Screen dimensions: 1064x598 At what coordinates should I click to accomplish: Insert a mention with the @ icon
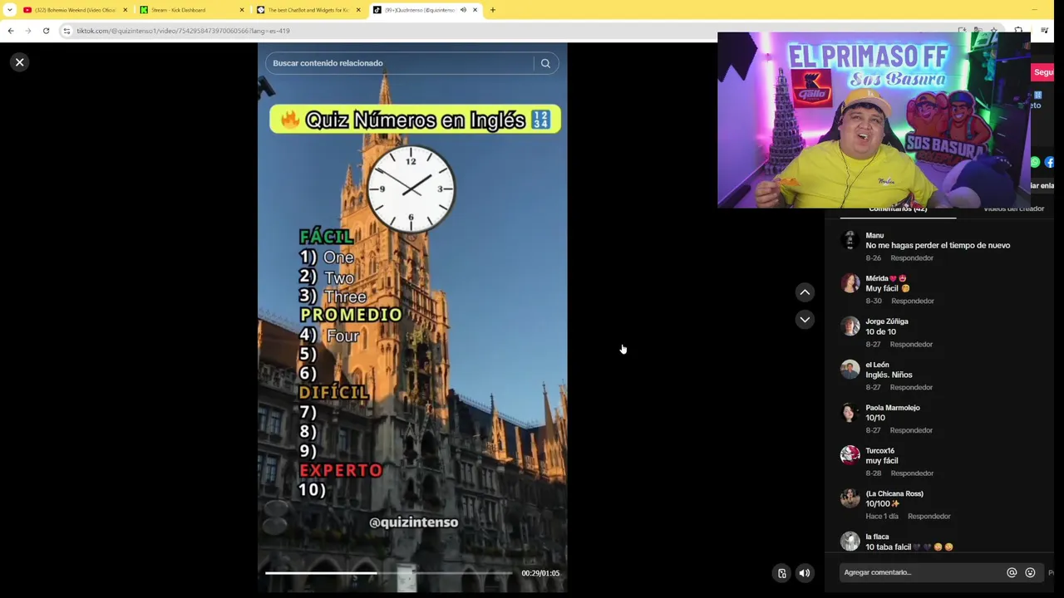(1012, 572)
